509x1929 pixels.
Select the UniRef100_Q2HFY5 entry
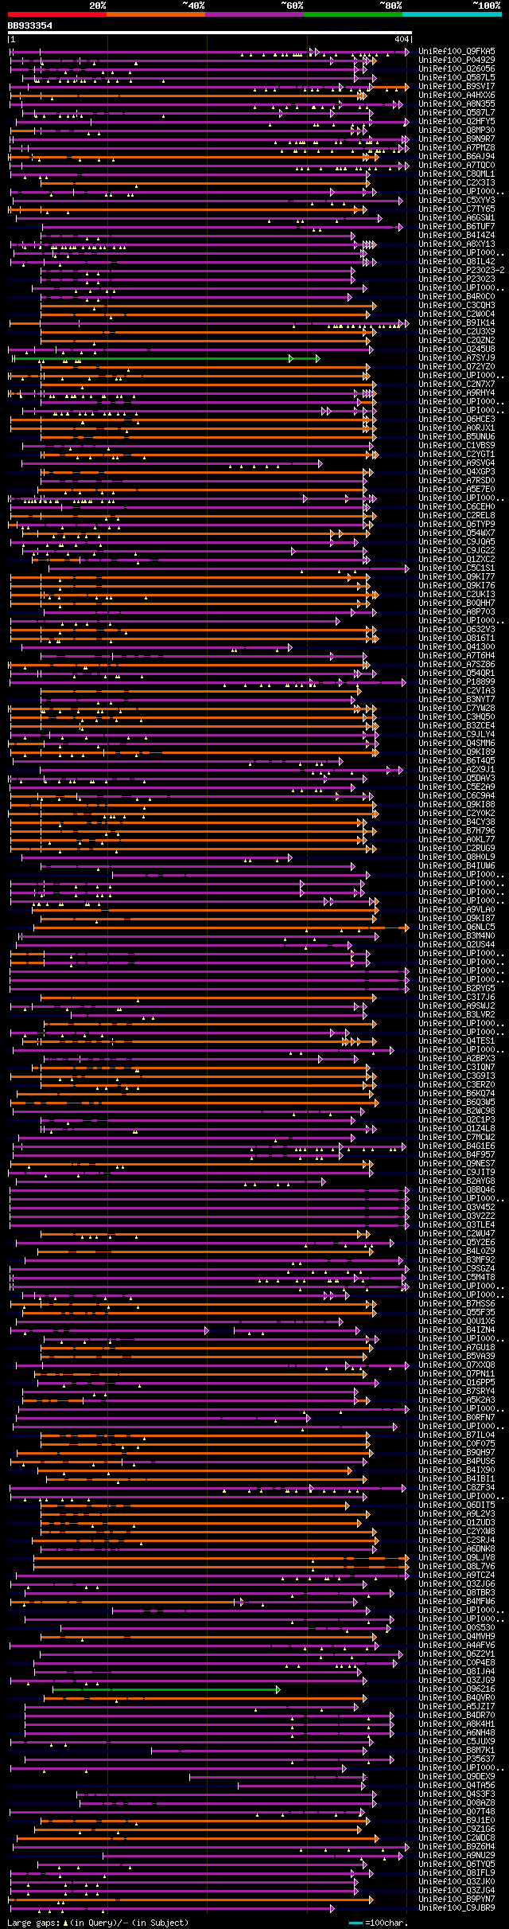457,121
